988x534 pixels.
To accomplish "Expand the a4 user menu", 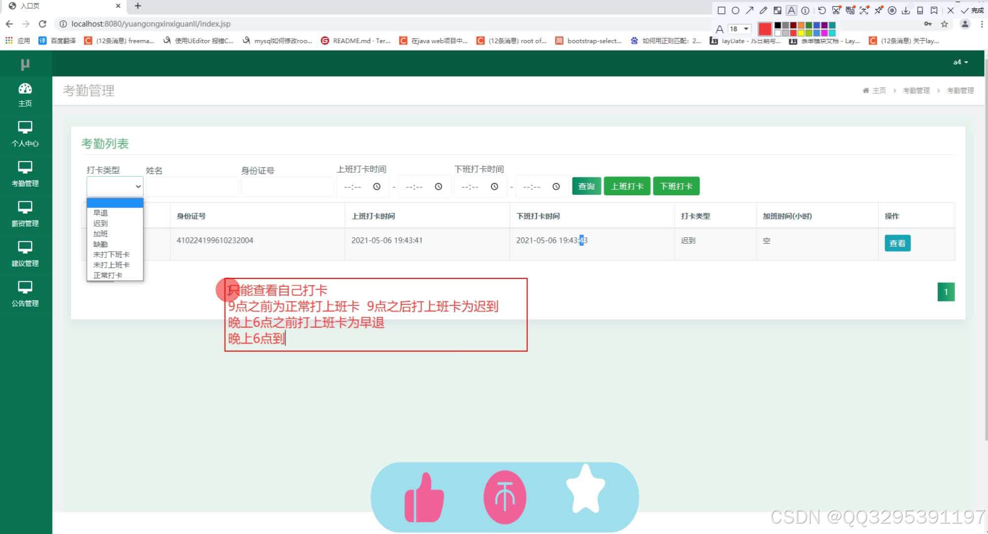I will (x=960, y=62).
